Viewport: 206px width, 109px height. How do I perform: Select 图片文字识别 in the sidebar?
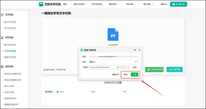pos(10,22)
